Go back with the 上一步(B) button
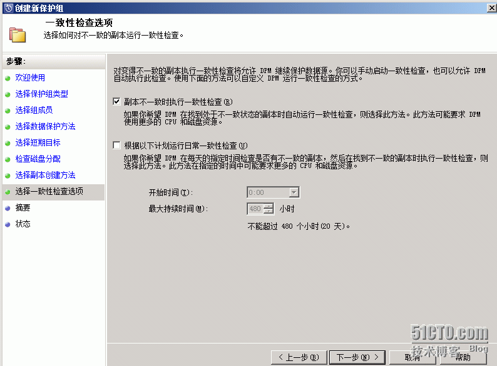The height and width of the screenshot is (366, 497). 299,357
